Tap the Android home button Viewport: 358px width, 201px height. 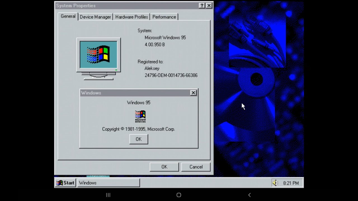[179, 195]
